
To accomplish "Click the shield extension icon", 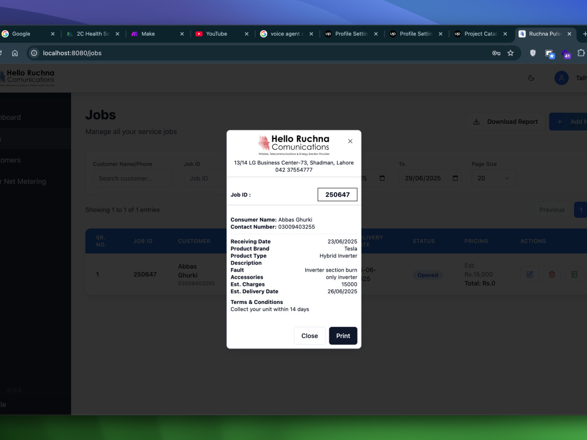I will 533,53.
